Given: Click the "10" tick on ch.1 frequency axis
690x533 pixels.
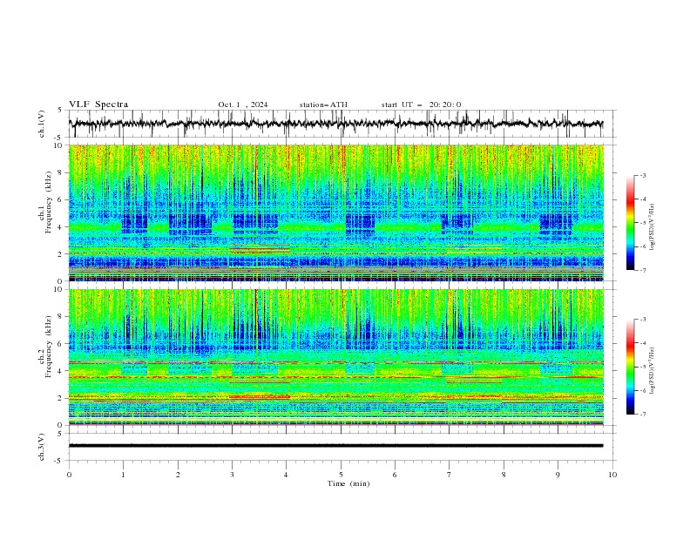Looking at the screenshot, I should coord(58,145).
